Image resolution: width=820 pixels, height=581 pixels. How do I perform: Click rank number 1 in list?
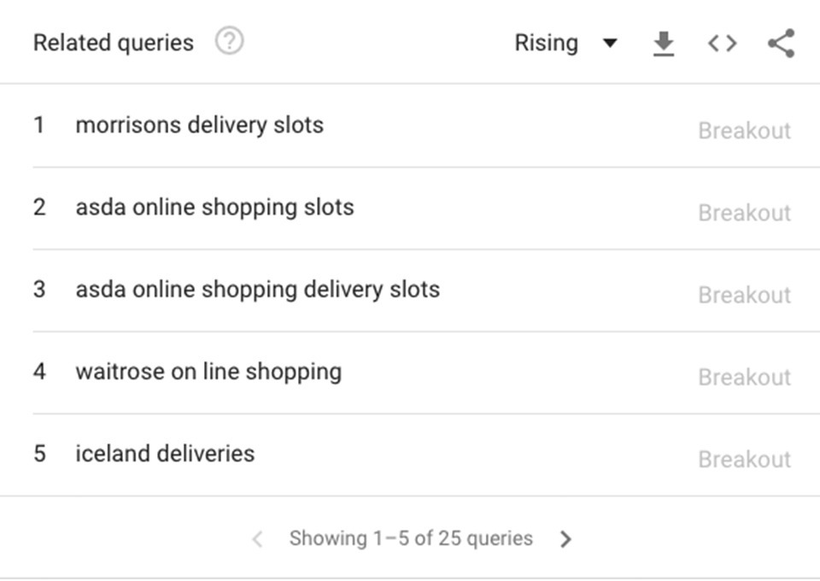38,125
